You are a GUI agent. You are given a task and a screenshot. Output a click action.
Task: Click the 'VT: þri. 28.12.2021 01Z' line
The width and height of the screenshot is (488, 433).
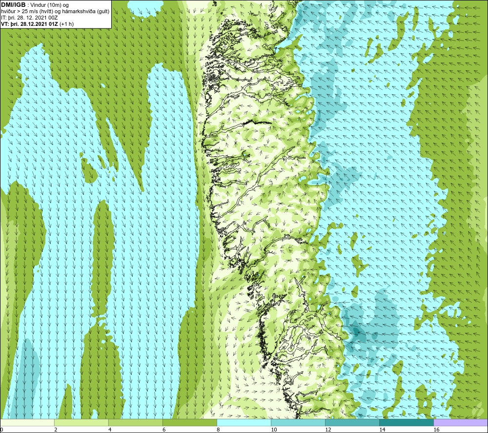pyautogui.click(x=38, y=24)
